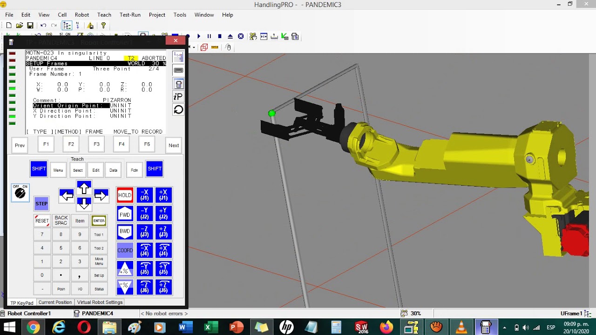Decrease speed override with -% key
Viewport: 596px width, 335px height.
coord(125,287)
